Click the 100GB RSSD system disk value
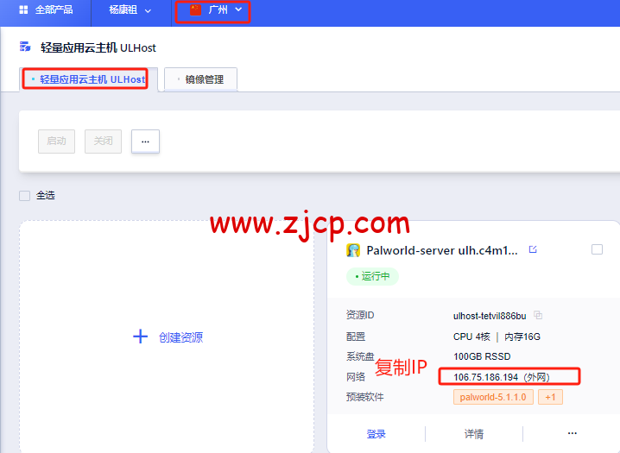 click(482, 356)
